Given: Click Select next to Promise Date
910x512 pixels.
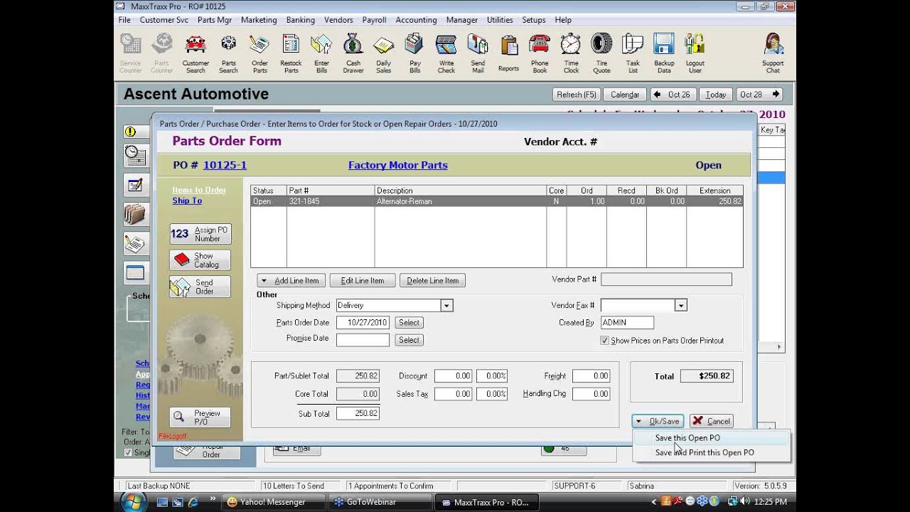Looking at the screenshot, I should click(x=409, y=340).
